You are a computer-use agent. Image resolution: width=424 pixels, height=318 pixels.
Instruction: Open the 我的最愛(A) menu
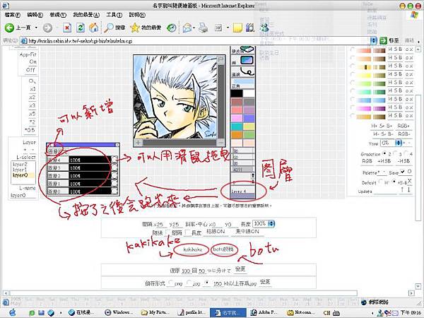[x=86, y=15]
